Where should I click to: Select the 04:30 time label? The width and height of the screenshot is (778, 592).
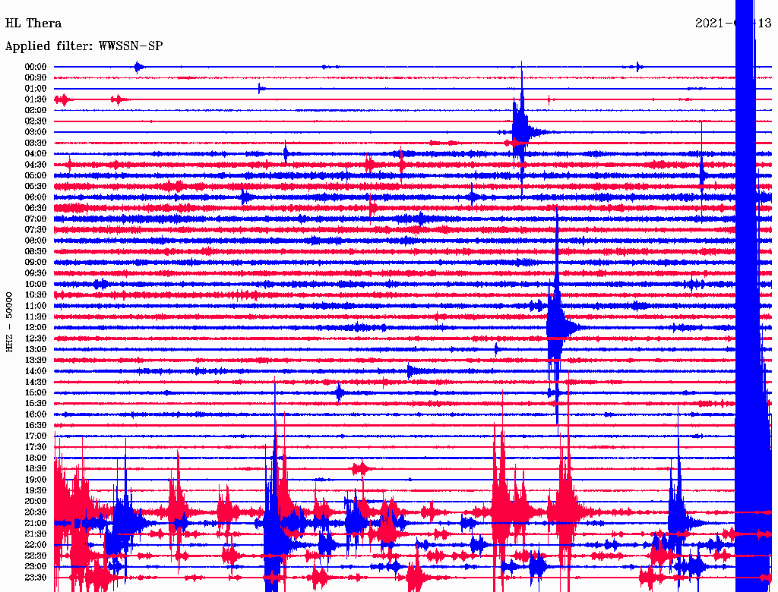coord(36,165)
